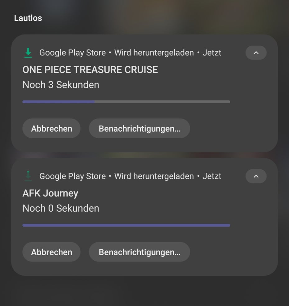Tap the Jetzt timestamp on ONE PIECE notification
Viewport: 289px width, 306px height.
(x=212, y=53)
